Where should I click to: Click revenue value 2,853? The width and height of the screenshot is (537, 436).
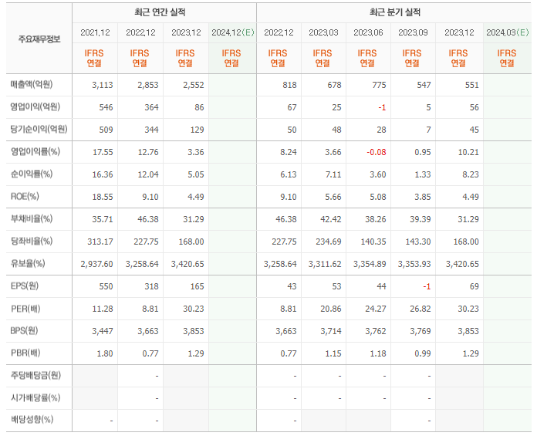pyautogui.click(x=148, y=85)
